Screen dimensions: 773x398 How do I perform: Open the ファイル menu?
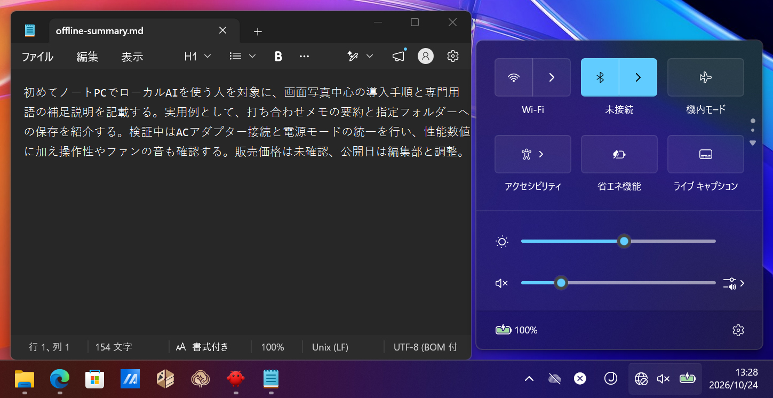click(37, 57)
